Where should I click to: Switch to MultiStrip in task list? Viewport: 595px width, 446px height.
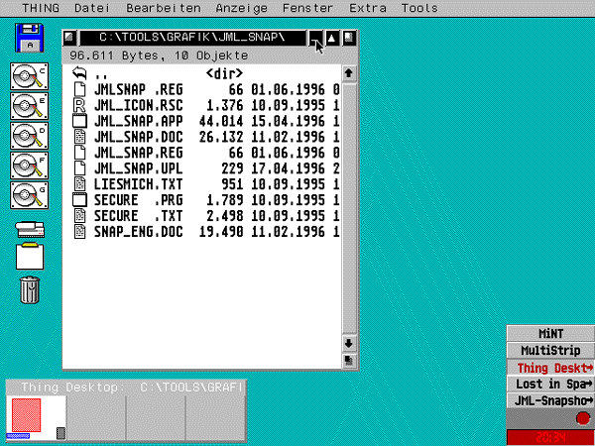click(550, 350)
